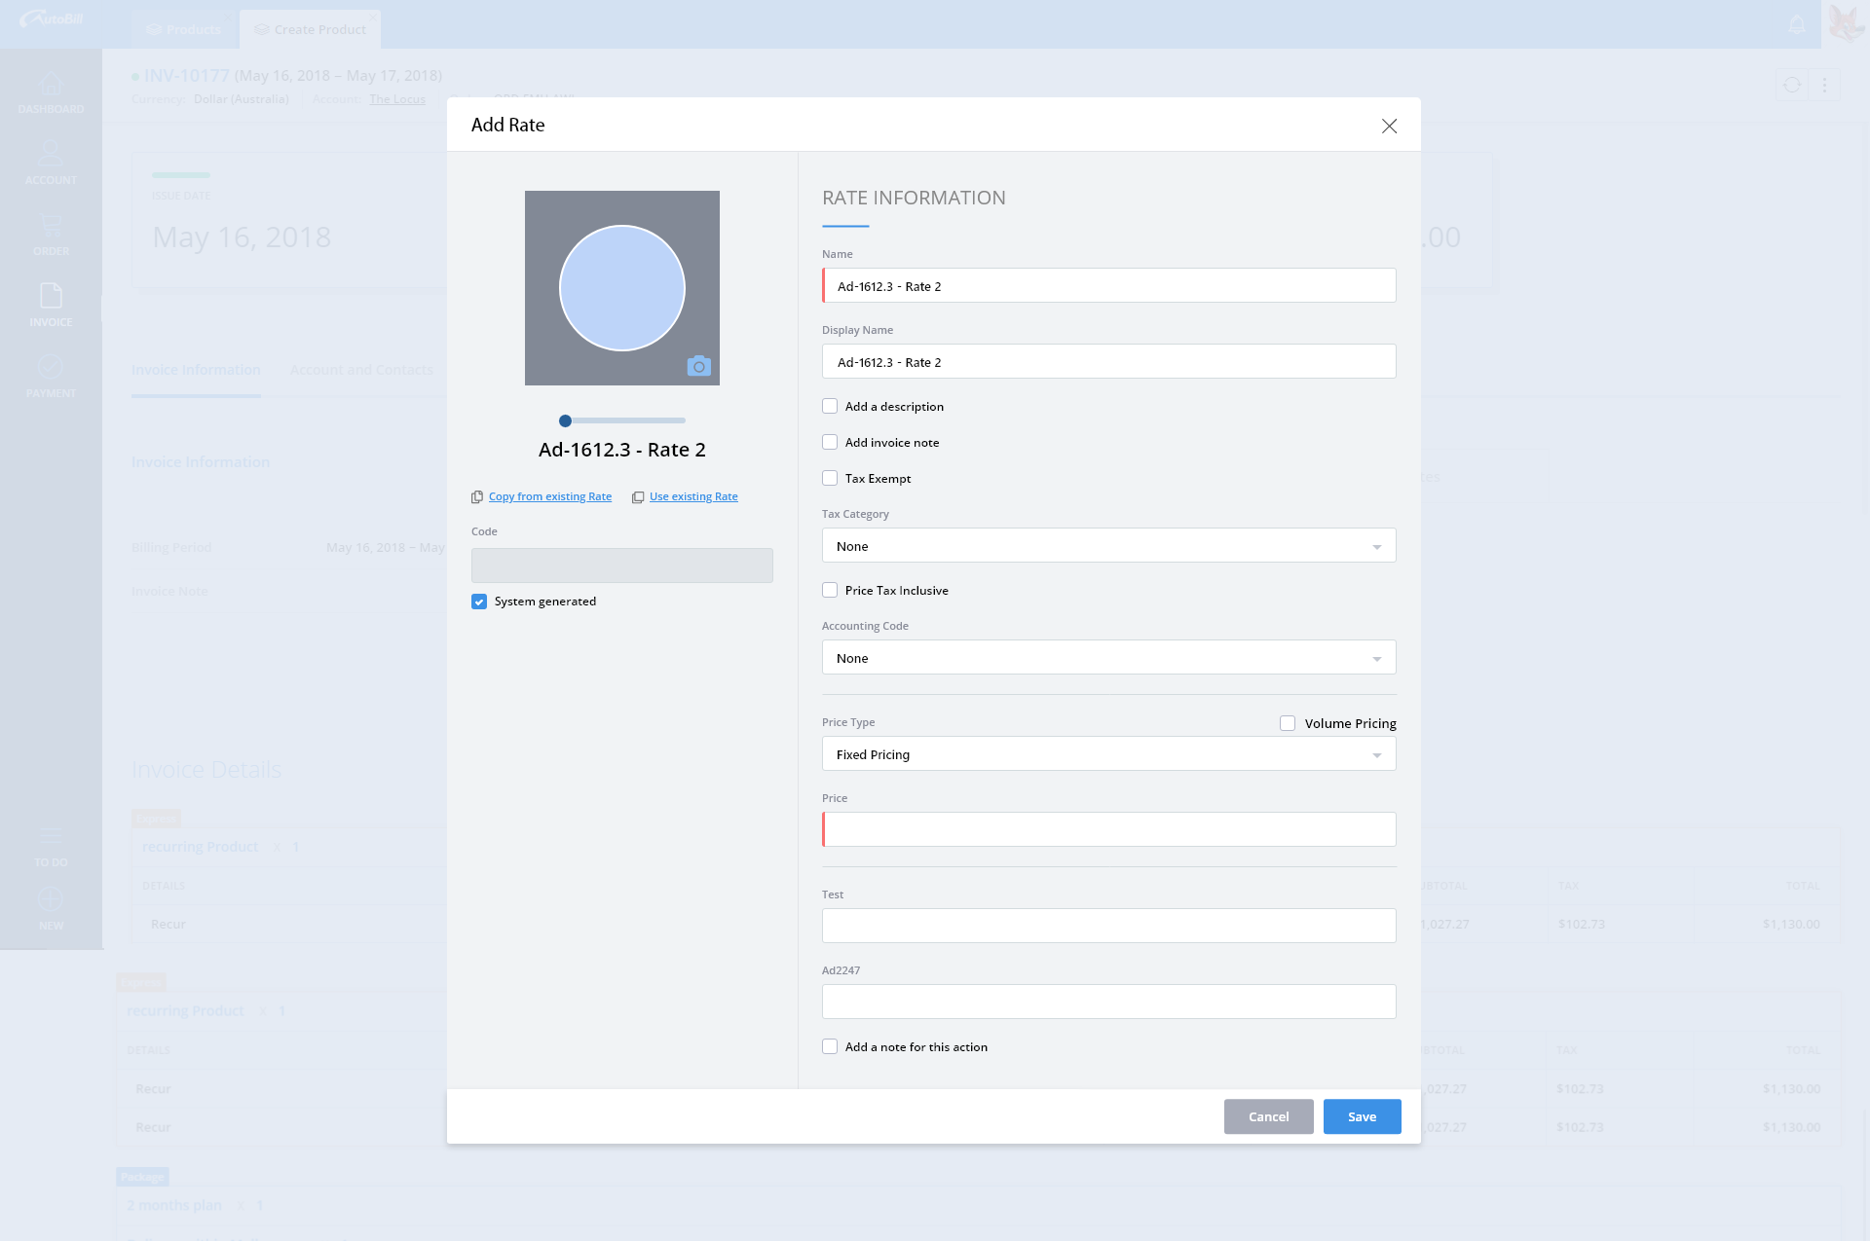Click the Save button
The width and height of the screenshot is (1870, 1241).
[1362, 1116]
